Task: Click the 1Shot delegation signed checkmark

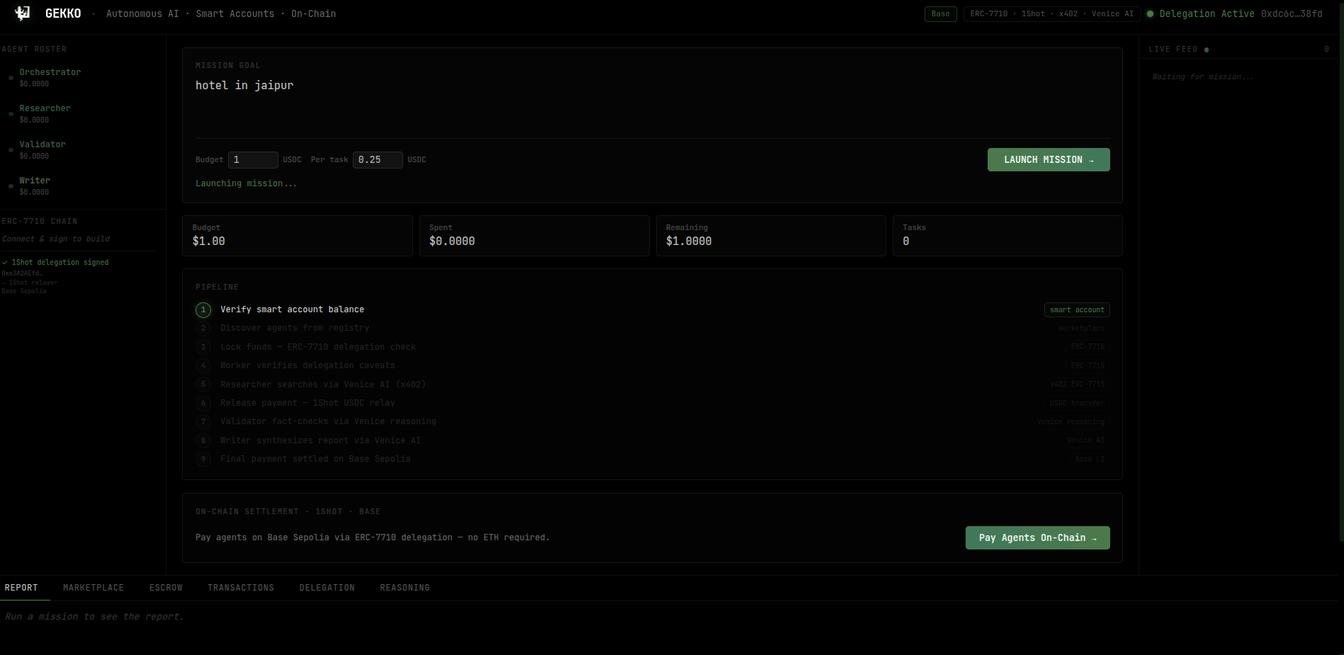Action: [5, 263]
